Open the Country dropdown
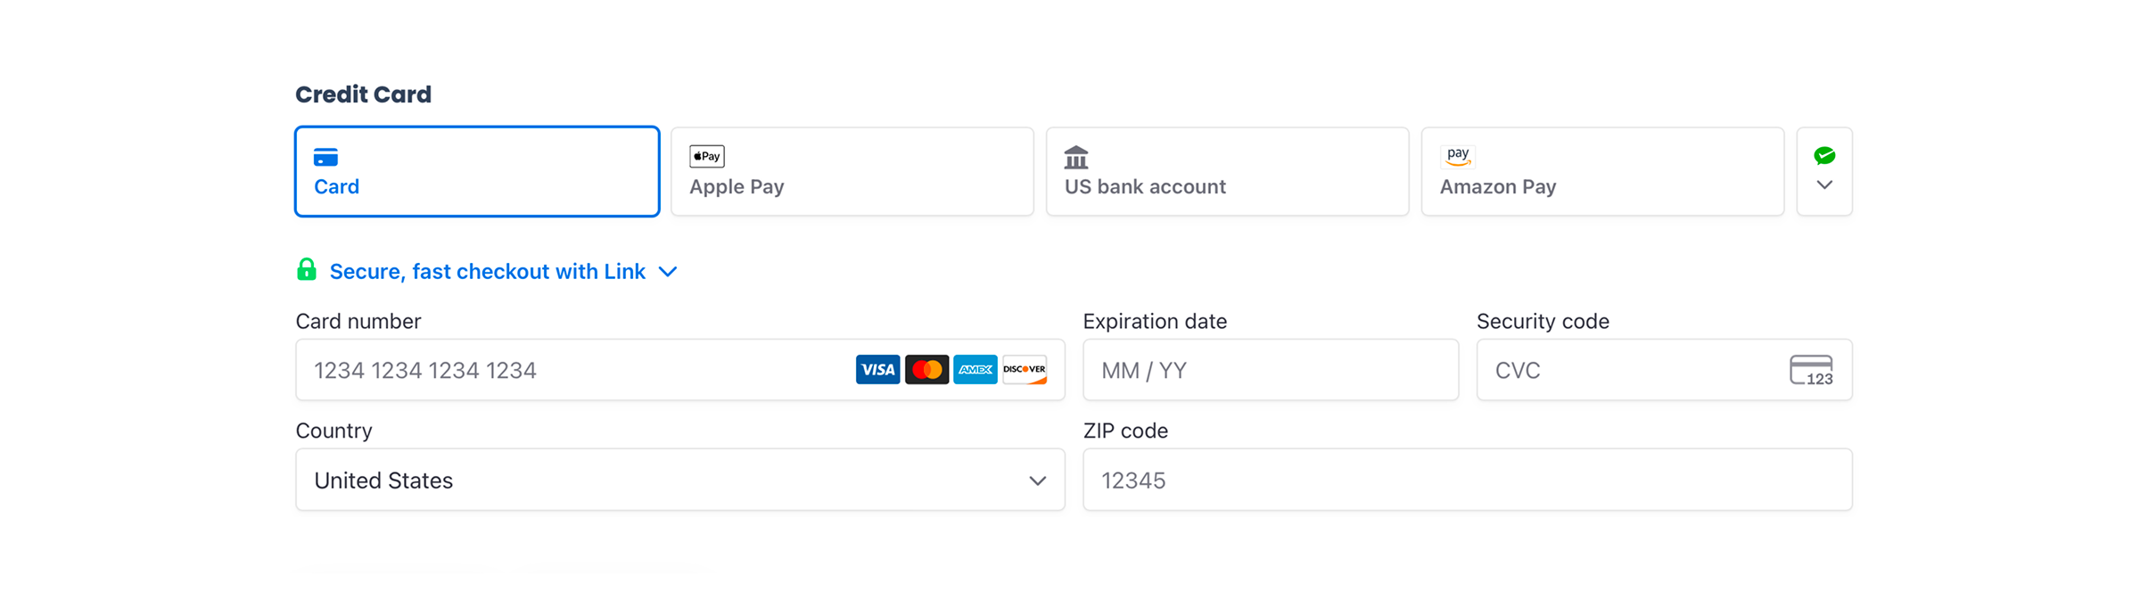2140x599 pixels. (x=679, y=480)
